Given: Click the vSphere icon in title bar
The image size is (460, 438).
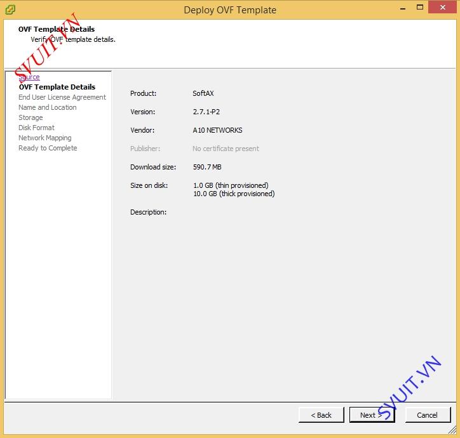Looking at the screenshot, I should tap(10, 10).
